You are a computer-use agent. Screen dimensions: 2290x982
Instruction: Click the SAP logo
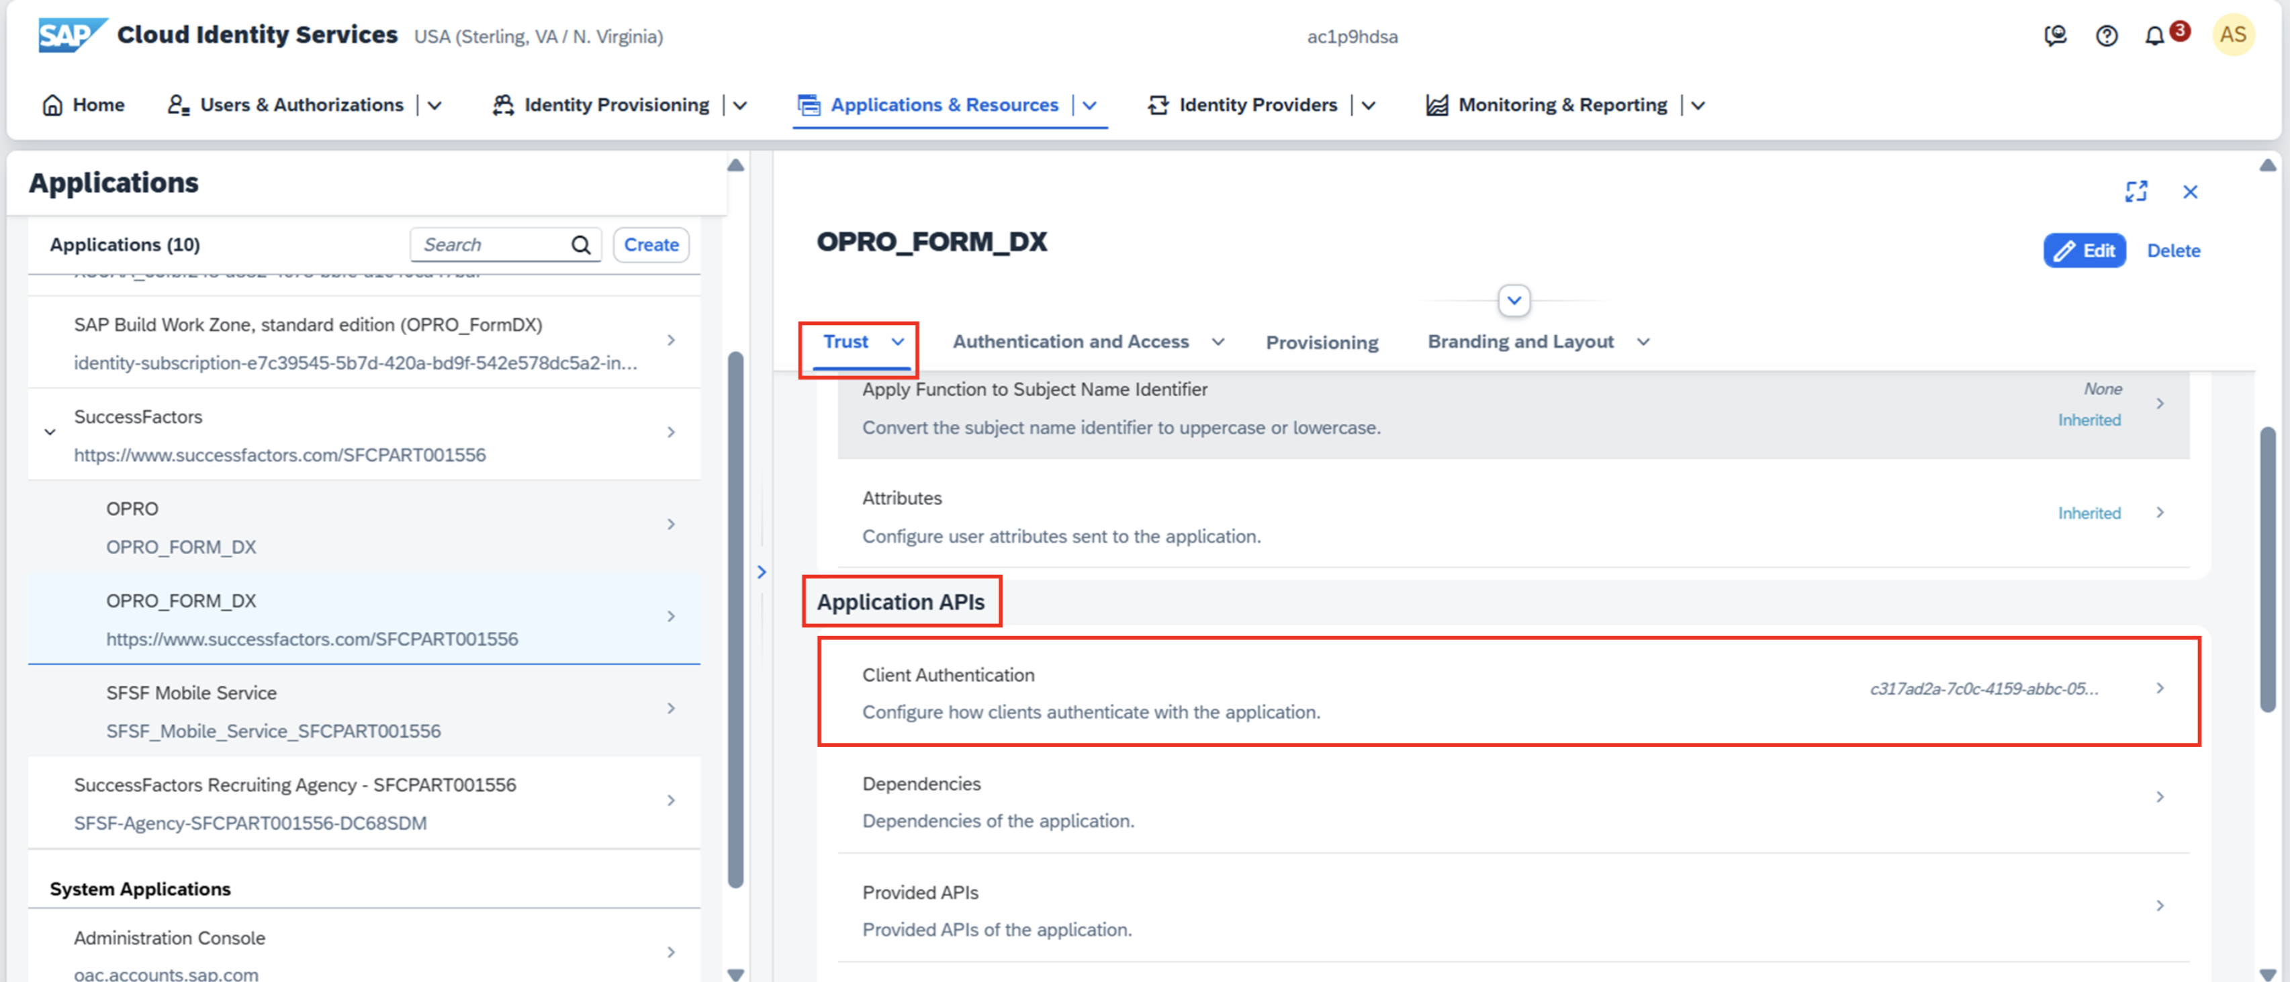click(x=71, y=36)
